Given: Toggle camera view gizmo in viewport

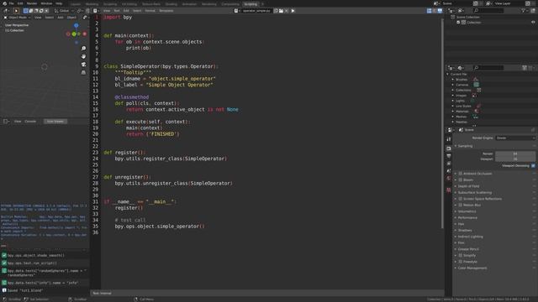Looking at the screenshot, I should pos(83,65).
